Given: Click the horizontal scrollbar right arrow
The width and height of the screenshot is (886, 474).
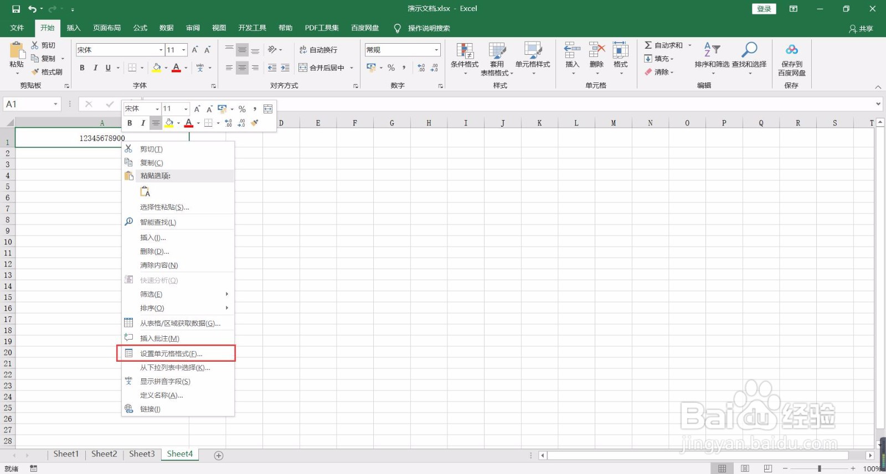Looking at the screenshot, I should [870, 455].
